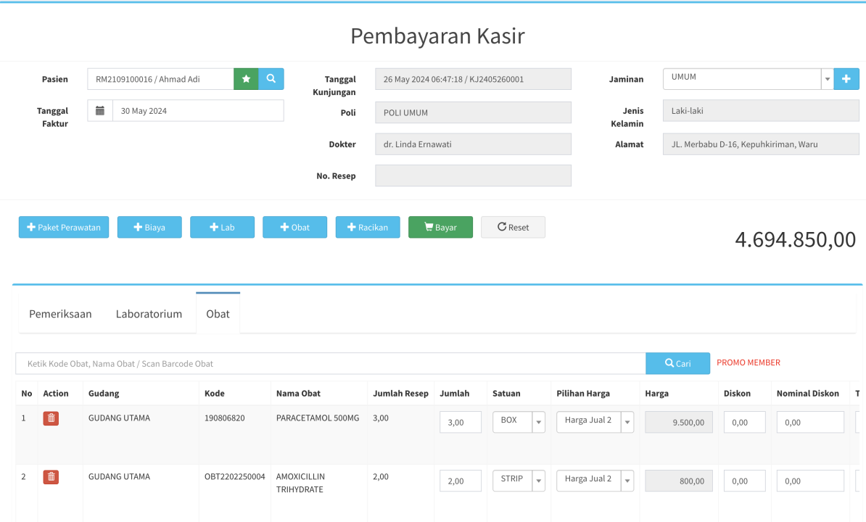The image size is (866, 522).
Task: Focus the drug code search input field
Action: pos(331,364)
